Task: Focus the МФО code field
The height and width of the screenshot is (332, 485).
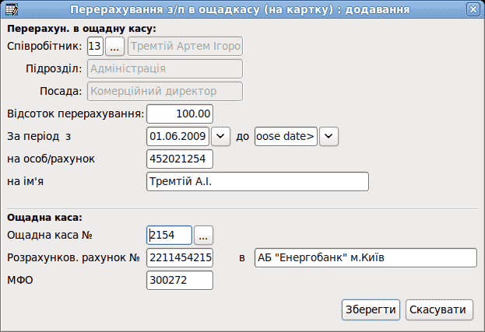Action: coord(180,280)
